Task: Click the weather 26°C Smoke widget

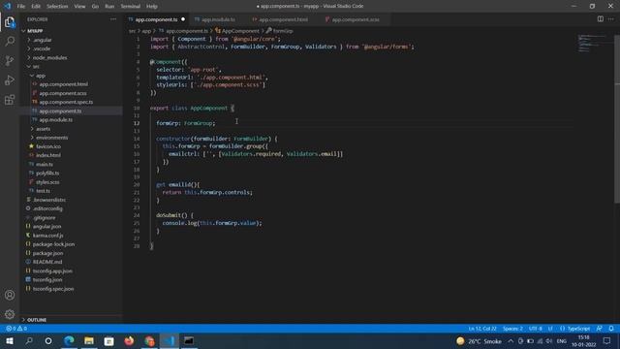Action: 479,341
